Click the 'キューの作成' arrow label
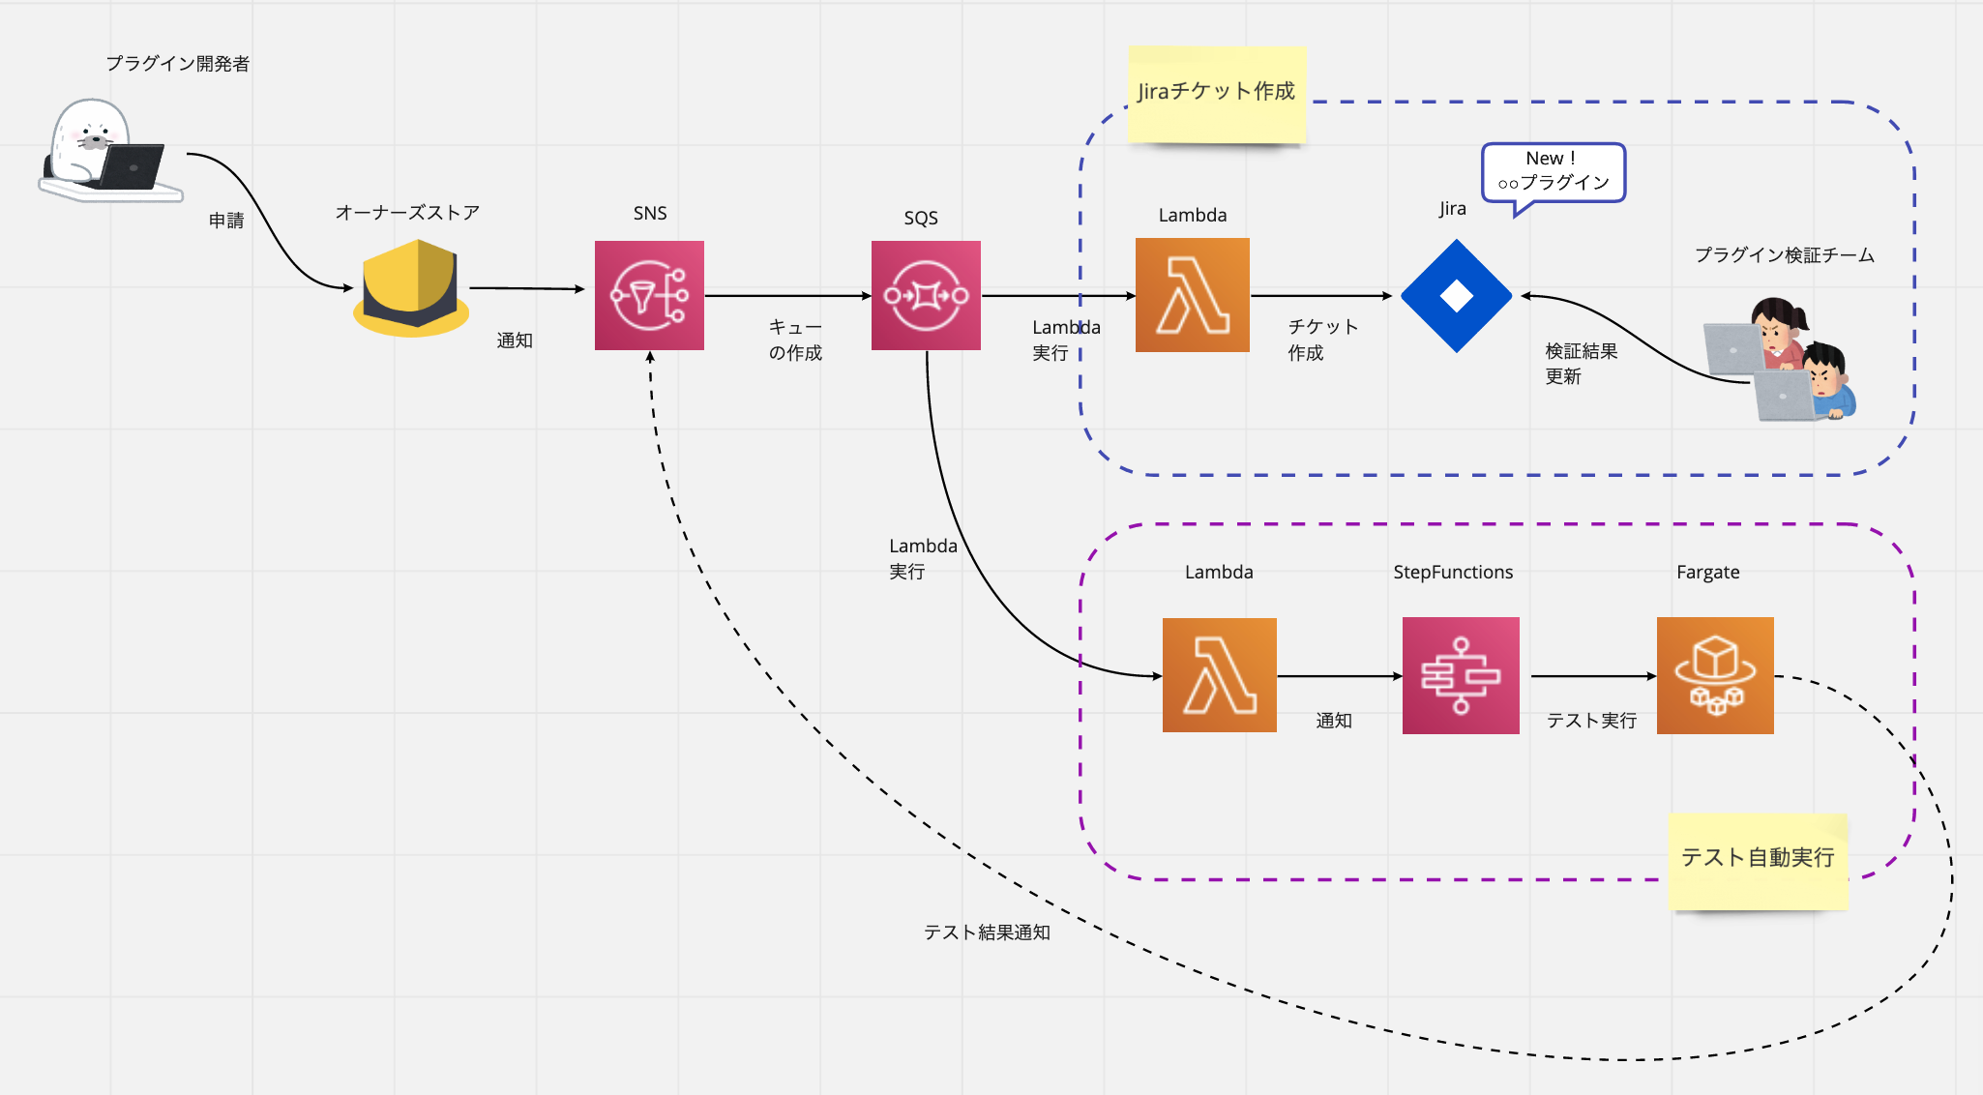 click(x=795, y=340)
